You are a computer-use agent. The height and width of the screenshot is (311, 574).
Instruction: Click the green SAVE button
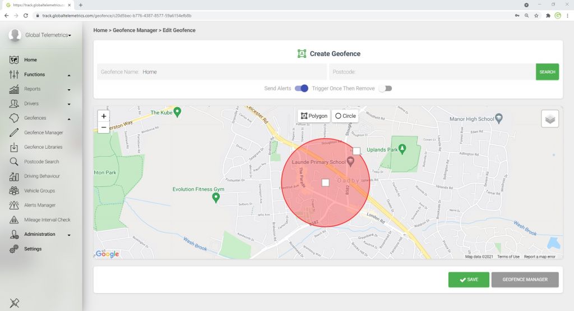469,280
